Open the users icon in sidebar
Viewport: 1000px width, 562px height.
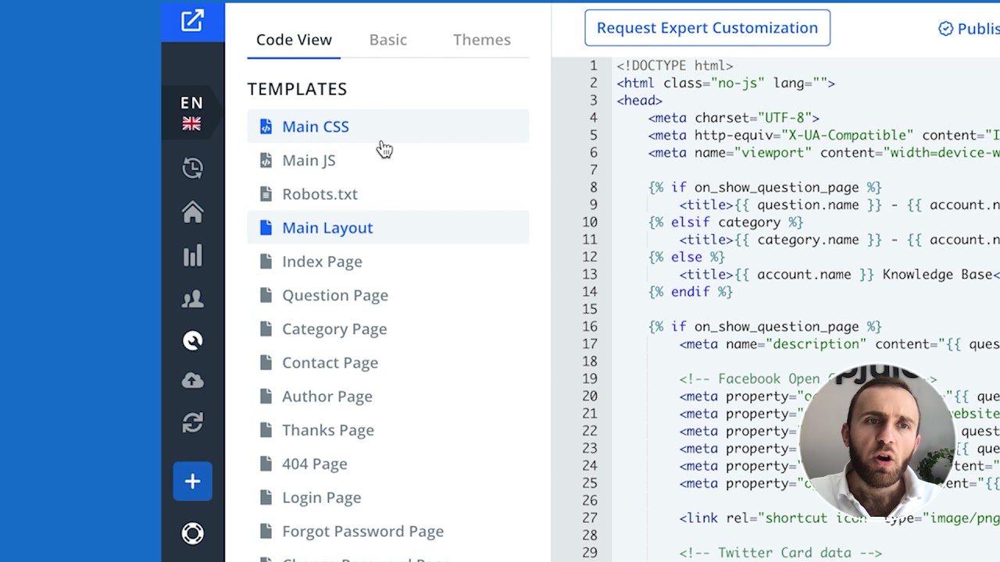[x=192, y=298]
